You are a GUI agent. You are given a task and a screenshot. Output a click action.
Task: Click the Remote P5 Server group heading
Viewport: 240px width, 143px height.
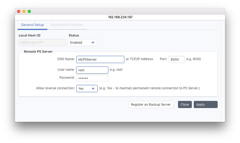click(x=38, y=52)
